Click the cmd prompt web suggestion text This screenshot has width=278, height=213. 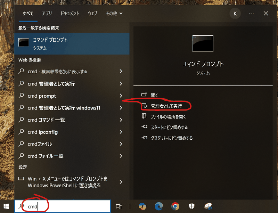tap(42, 96)
